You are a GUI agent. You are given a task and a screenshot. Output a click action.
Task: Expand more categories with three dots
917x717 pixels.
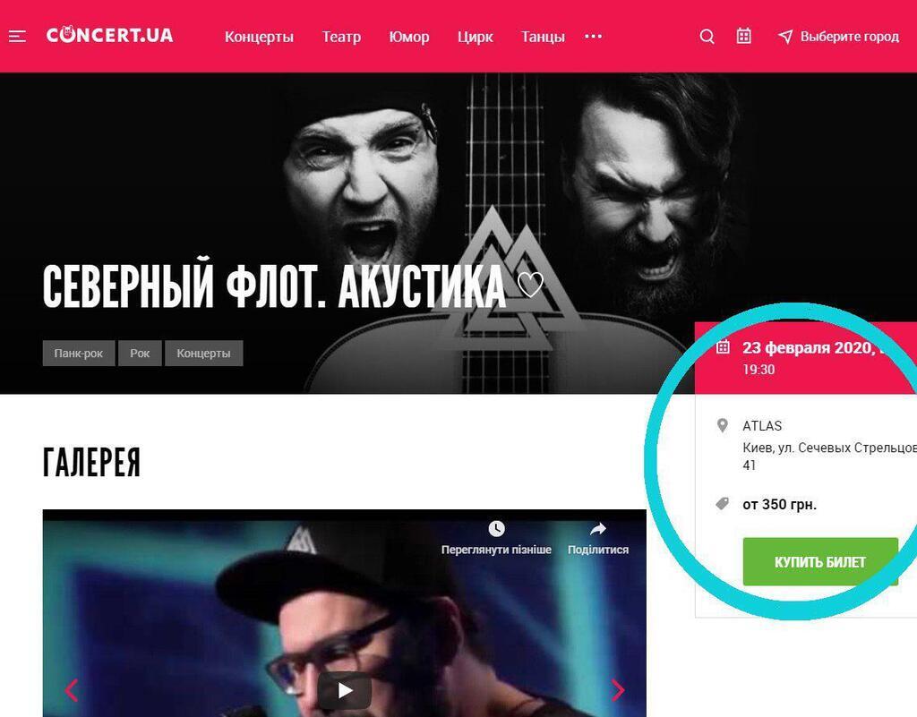[593, 36]
